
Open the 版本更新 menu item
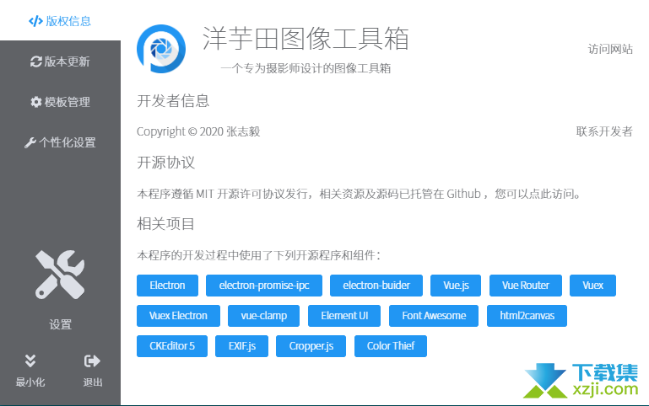tap(60, 61)
